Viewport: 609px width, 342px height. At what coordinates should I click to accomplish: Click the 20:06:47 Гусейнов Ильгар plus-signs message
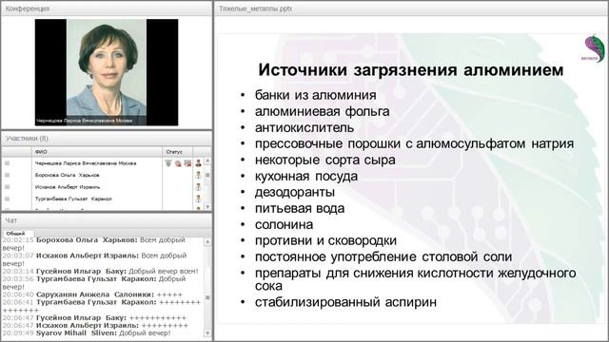click(94, 317)
